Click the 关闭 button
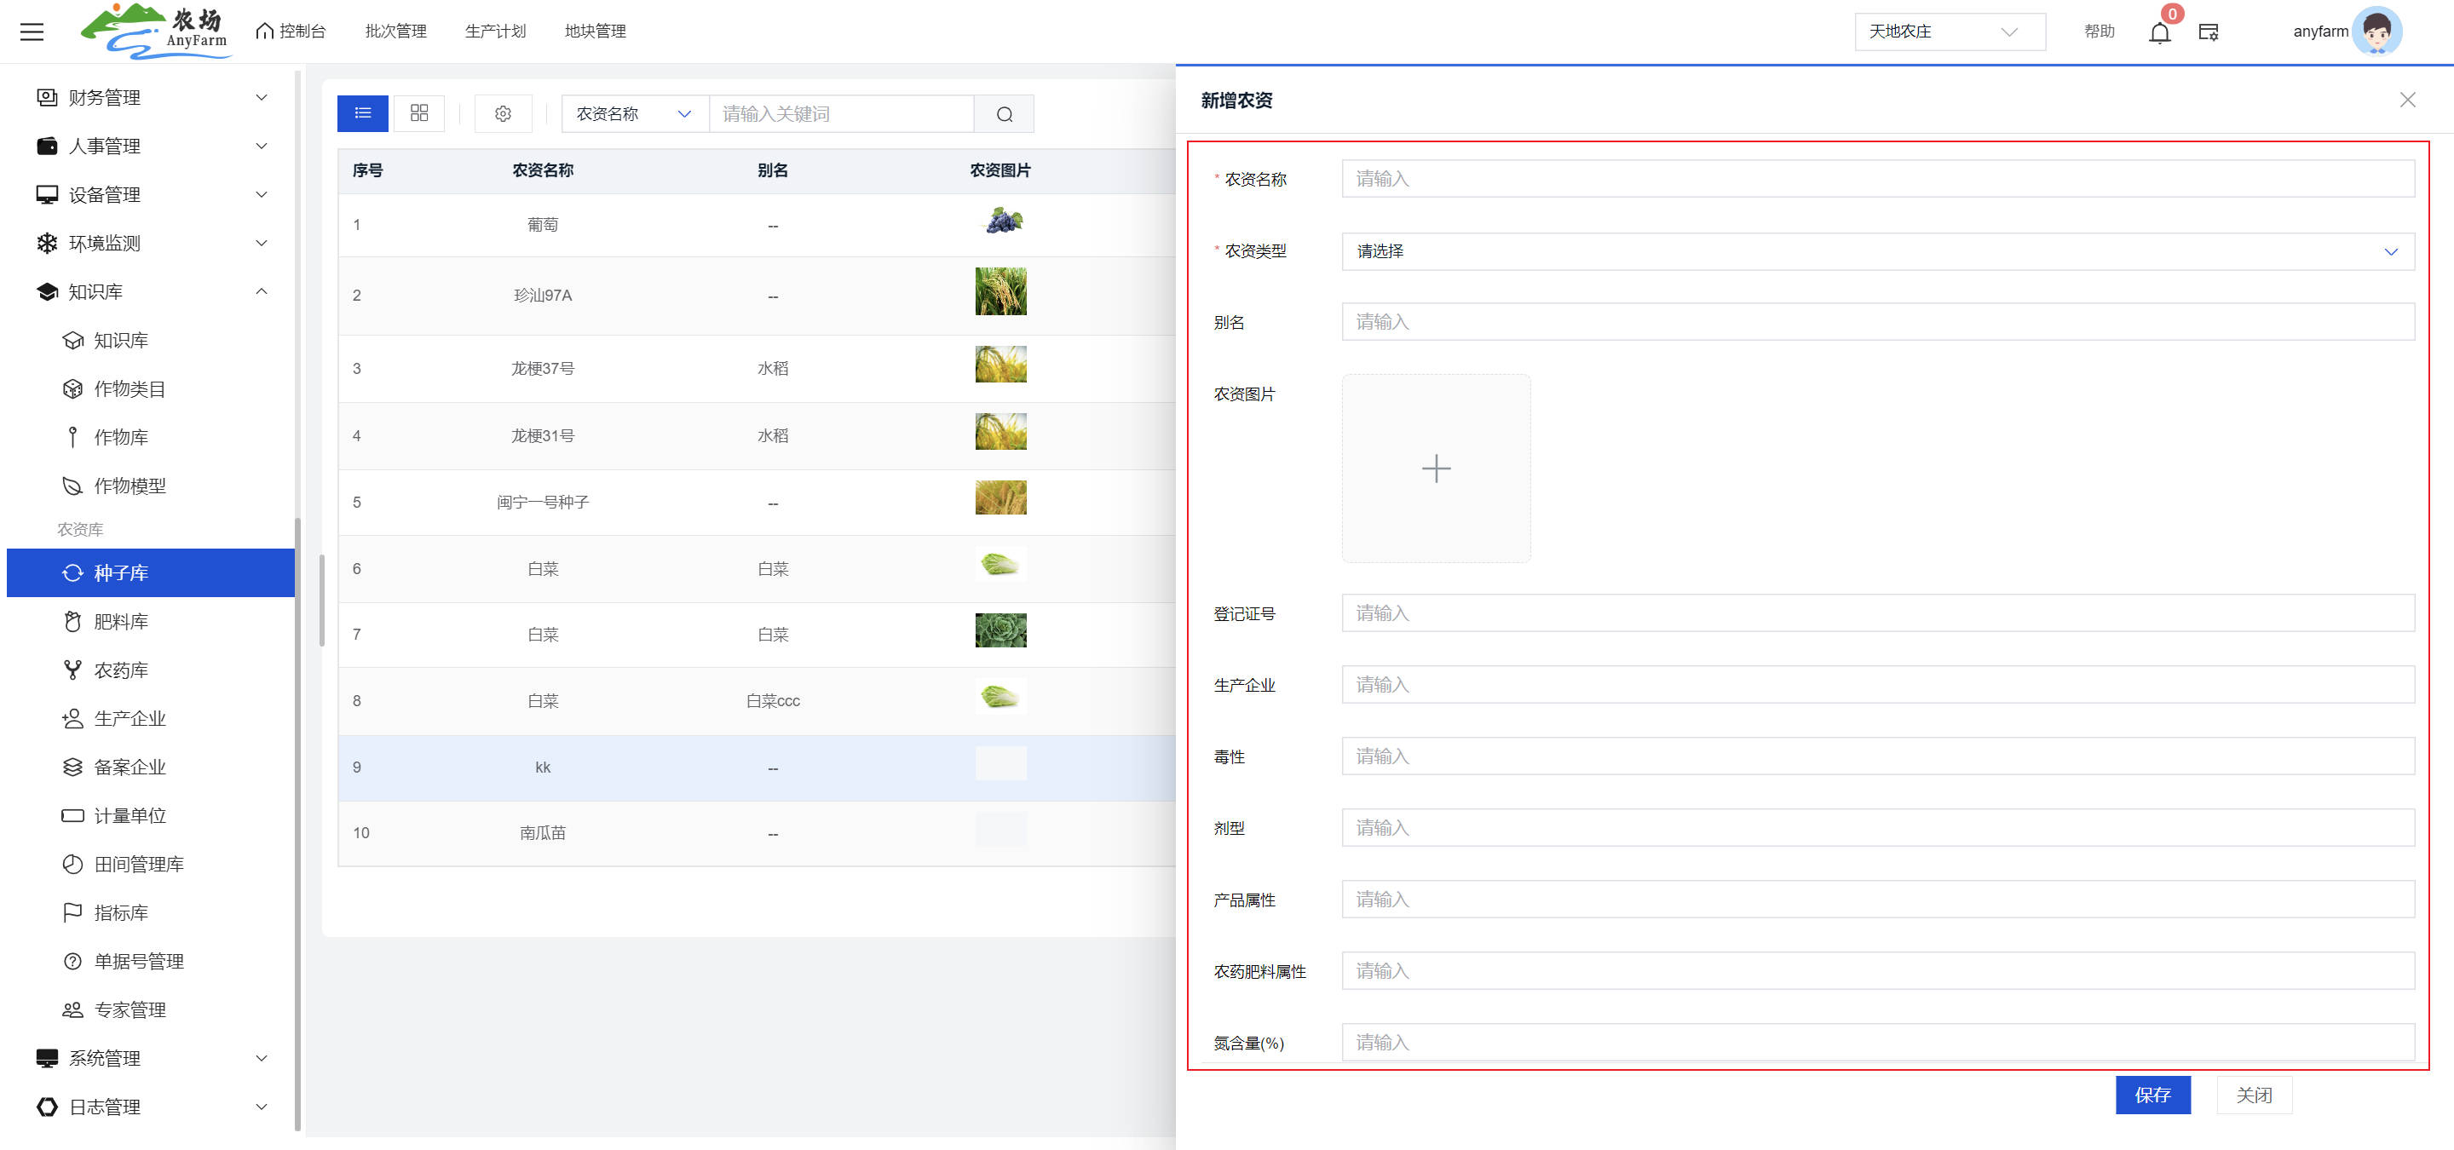Image resolution: width=2454 pixels, height=1150 pixels. pyautogui.click(x=2253, y=1095)
